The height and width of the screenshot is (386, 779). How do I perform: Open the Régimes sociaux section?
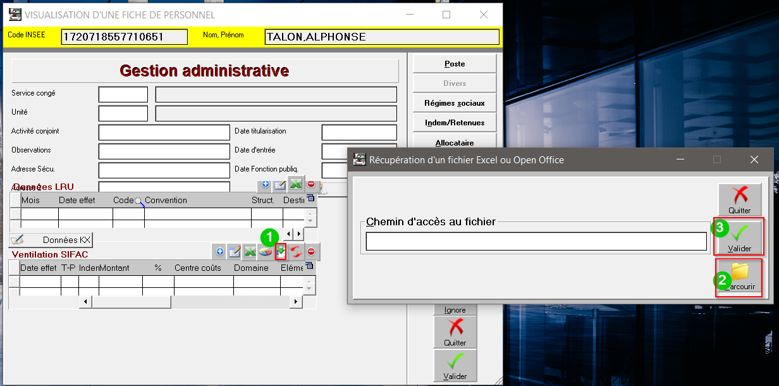(x=454, y=103)
